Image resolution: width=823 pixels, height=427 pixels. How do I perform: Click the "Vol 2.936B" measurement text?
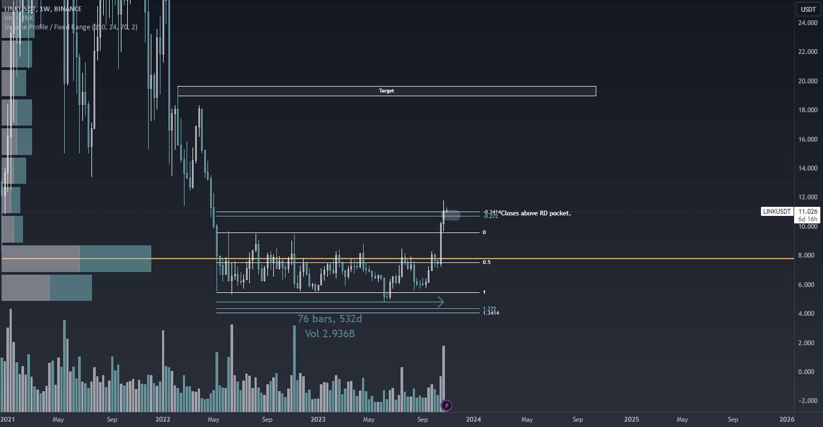[329, 333]
